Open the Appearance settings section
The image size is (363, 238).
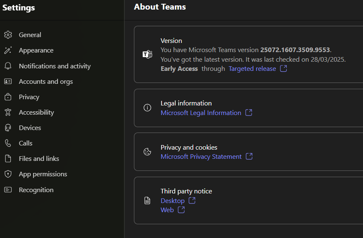point(36,50)
